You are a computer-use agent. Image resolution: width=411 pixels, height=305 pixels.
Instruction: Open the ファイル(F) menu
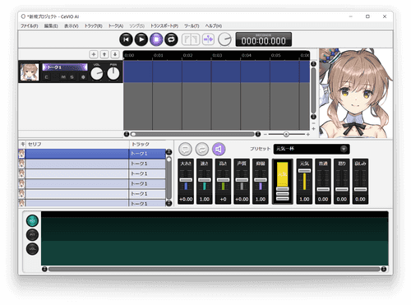click(30, 25)
